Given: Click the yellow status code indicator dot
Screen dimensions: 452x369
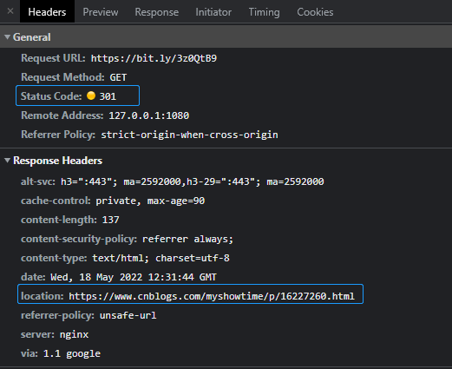Looking at the screenshot, I should [91, 96].
